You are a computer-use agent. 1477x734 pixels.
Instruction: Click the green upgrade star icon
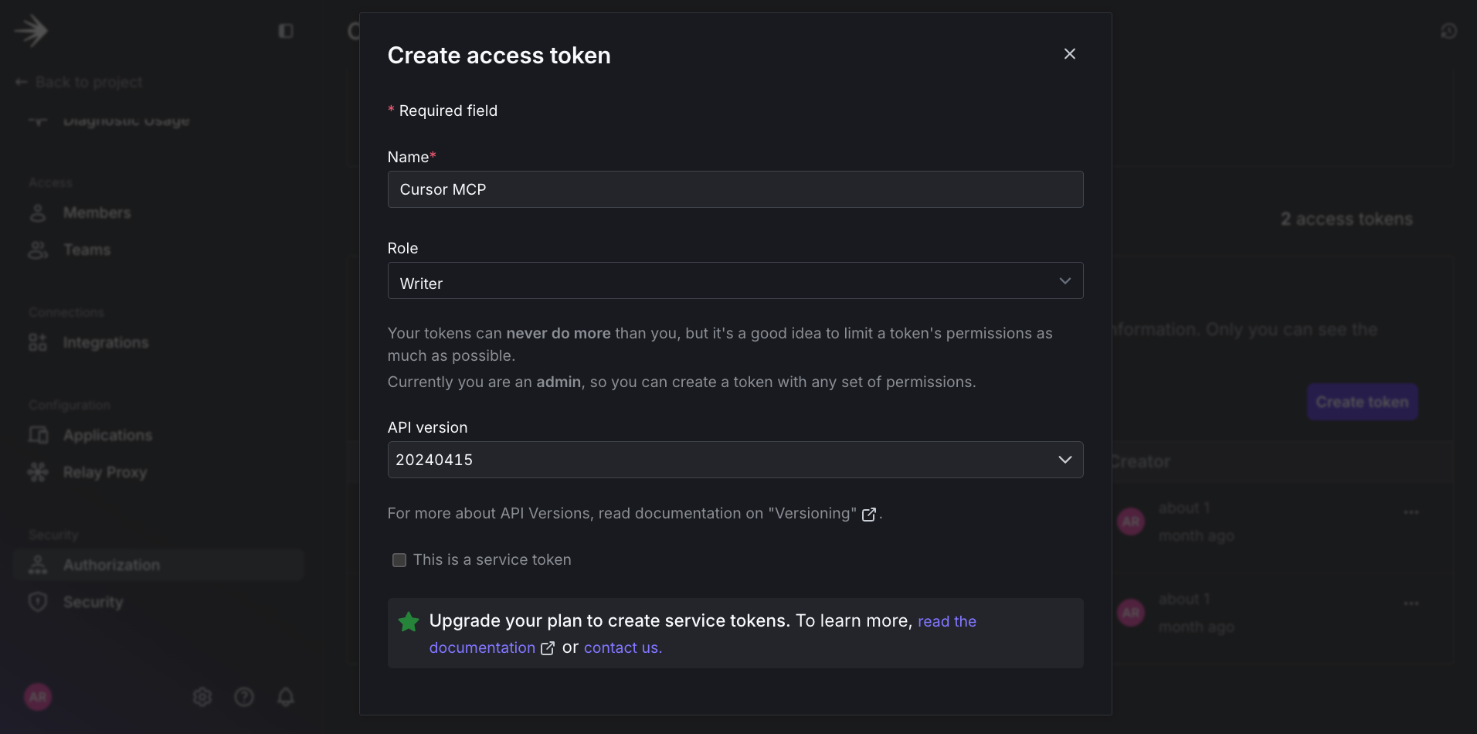click(x=408, y=621)
